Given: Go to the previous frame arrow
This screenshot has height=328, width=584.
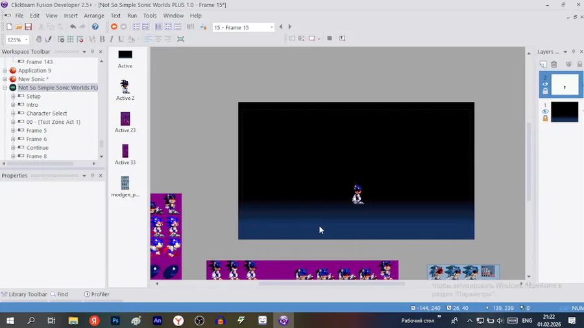Looking at the screenshot, I should tap(281, 27).
